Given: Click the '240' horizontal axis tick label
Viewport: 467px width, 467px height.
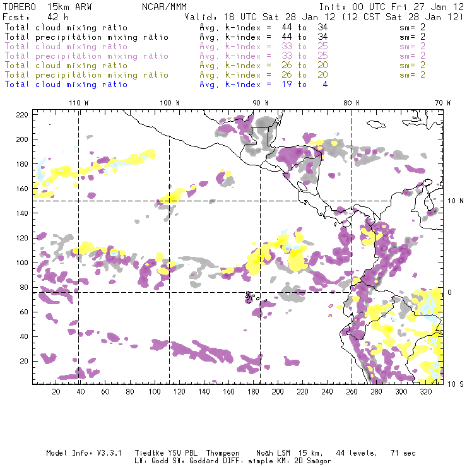Looking at the screenshot, I should (327, 392).
